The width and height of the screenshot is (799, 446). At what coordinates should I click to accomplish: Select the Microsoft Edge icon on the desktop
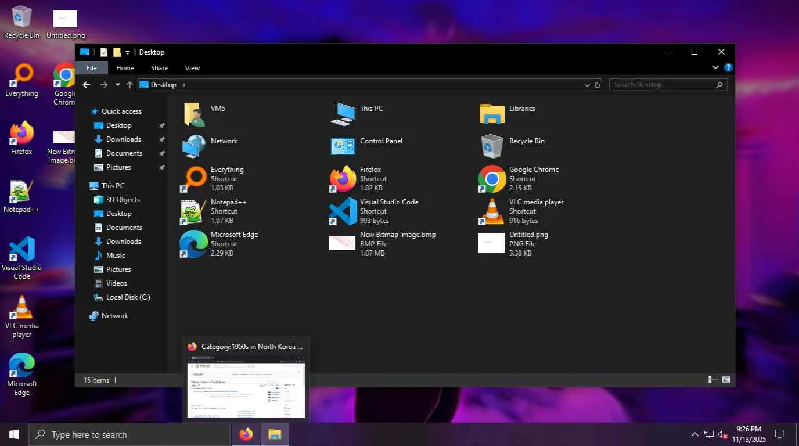click(x=21, y=375)
